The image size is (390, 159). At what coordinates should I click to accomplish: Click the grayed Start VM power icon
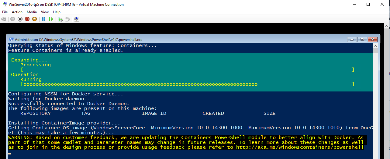point(12,19)
